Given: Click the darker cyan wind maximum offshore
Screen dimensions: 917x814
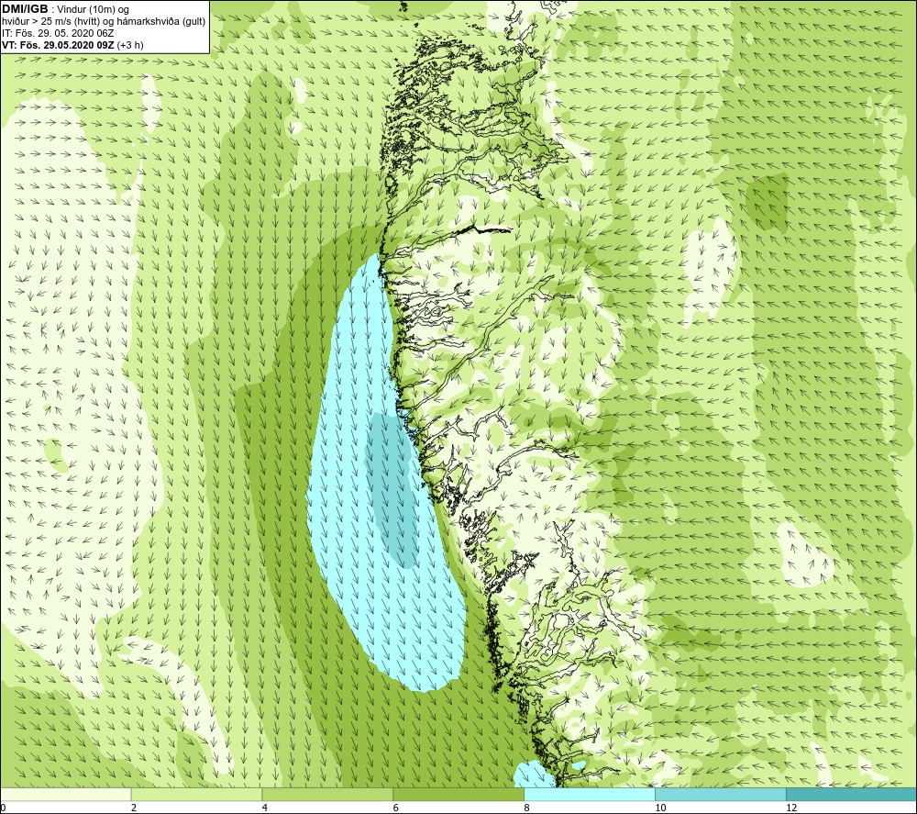Looking at the screenshot, I should 392,488.
